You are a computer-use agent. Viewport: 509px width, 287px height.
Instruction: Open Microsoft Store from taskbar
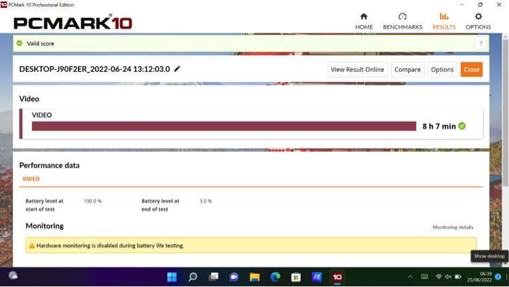coord(296,277)
